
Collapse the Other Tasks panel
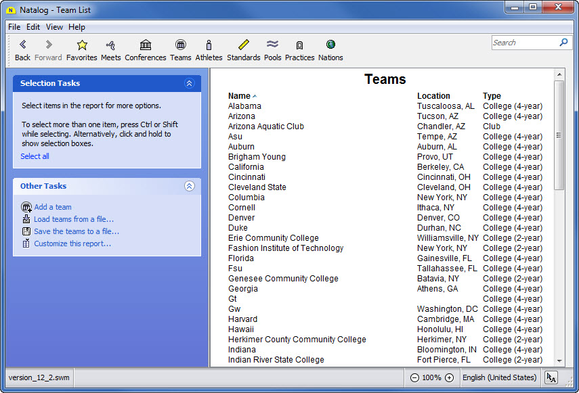pos(189,186)
